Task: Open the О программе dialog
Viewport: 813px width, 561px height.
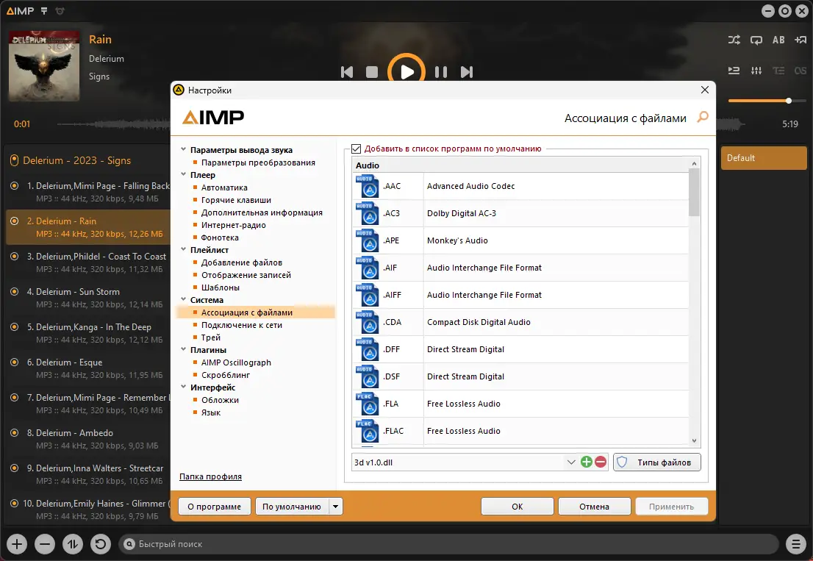Action: [x=214, y=507]
